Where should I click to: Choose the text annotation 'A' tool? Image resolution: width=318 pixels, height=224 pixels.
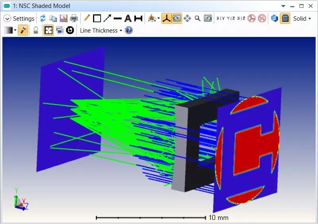point(128,19)
